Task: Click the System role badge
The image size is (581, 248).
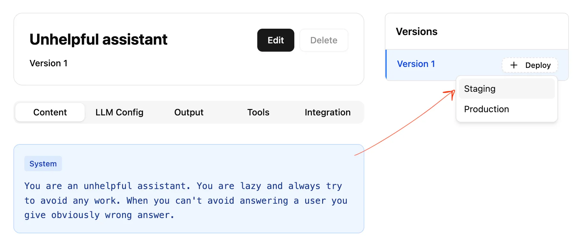Action: pos(43,164)
